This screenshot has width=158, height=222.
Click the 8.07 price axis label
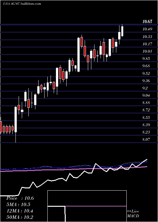(x=146, y=140)
